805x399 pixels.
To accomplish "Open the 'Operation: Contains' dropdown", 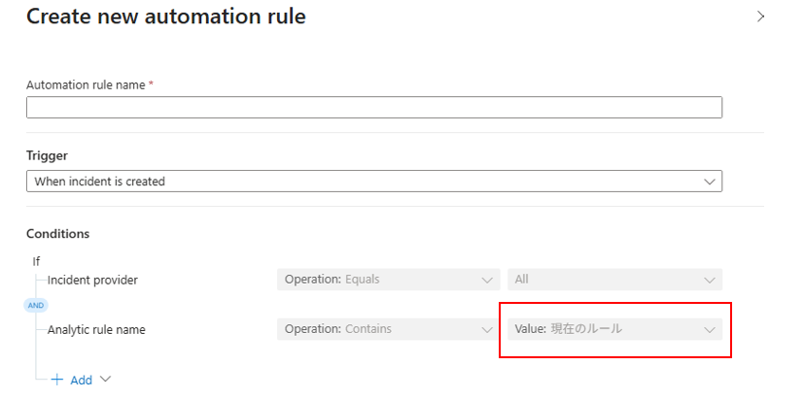I will [387, 329].
